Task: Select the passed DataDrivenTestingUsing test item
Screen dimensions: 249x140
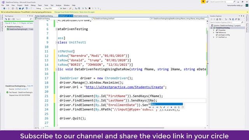Action: click(x=20, y=29)
